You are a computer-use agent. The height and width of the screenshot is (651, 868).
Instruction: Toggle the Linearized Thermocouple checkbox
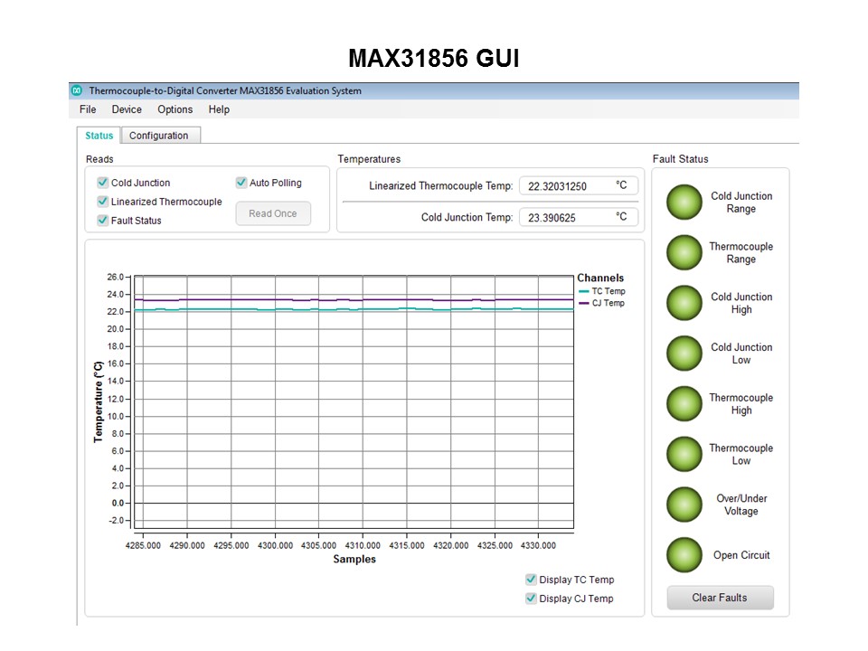pos(103,202)
